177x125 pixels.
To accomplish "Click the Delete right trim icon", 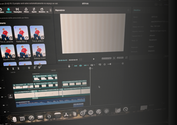I will click(19, 69).
